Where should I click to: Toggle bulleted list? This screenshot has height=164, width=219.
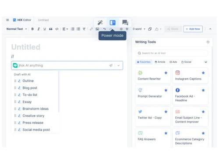pos(78,29)
